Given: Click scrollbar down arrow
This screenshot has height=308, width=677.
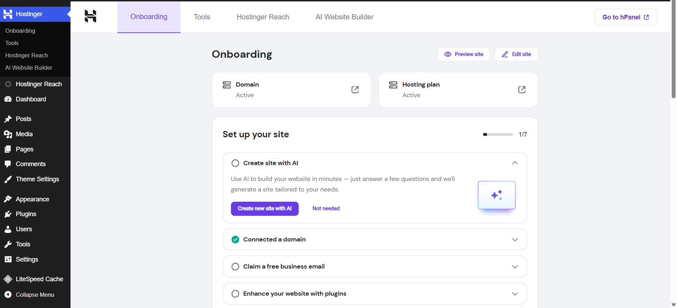Looking at the screenshot, I should click(674, 305).
